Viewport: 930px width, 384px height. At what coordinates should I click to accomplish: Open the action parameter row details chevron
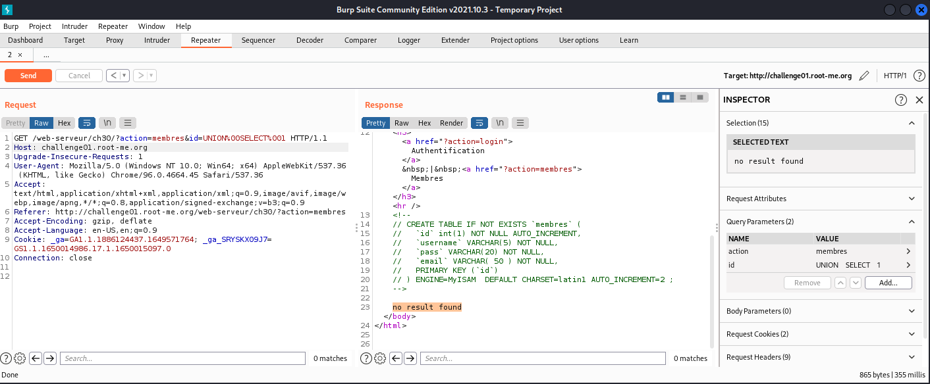pos(908,251)
